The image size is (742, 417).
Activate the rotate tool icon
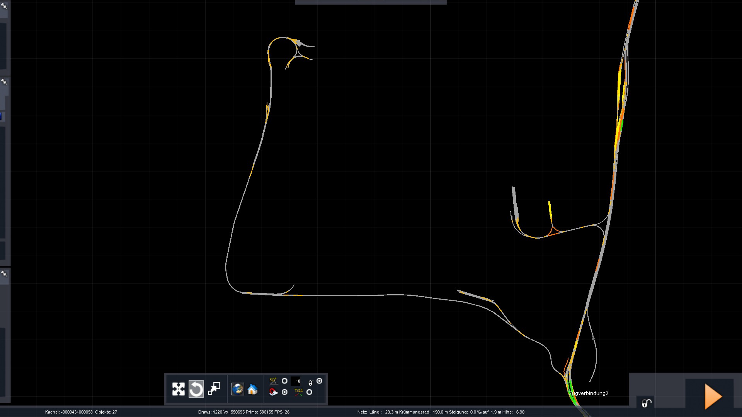(x=196, y=389)
